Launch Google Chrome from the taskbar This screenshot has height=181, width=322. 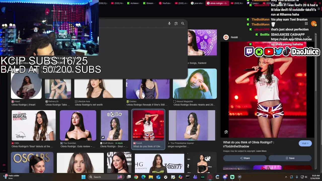pos(136,177)
